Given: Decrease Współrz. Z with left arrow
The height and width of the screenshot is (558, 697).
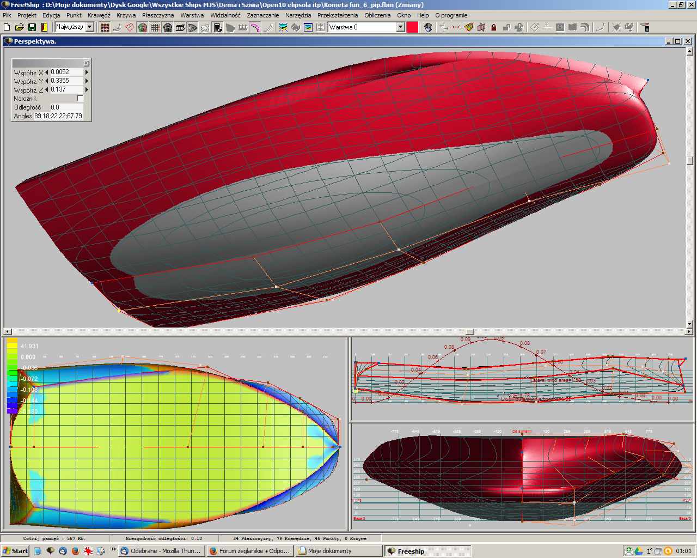Looking at the screenshot, I should 47,89.
